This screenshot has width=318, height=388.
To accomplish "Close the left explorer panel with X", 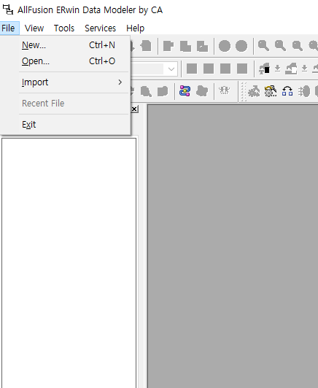I will [x=134, y=109].
